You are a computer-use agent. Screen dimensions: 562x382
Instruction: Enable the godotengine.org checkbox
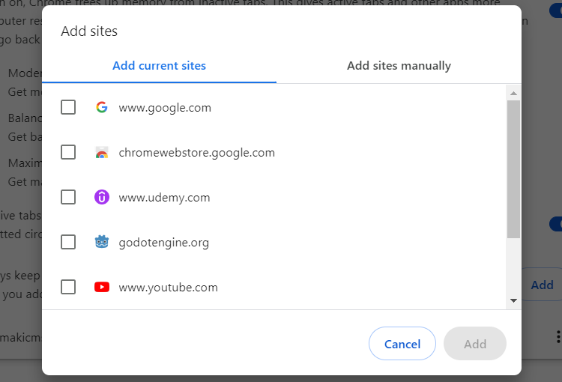point(68,243)
